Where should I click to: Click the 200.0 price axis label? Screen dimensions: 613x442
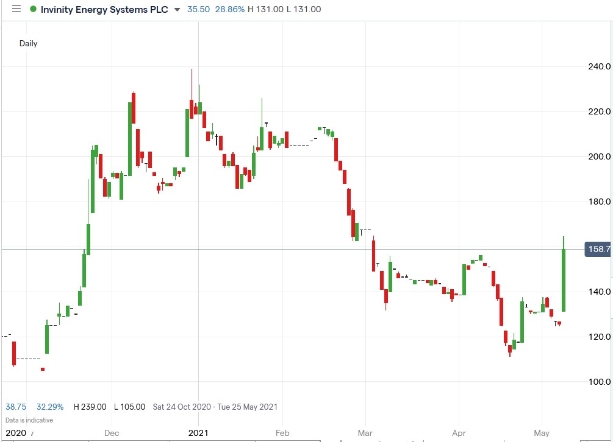point(599,156)
